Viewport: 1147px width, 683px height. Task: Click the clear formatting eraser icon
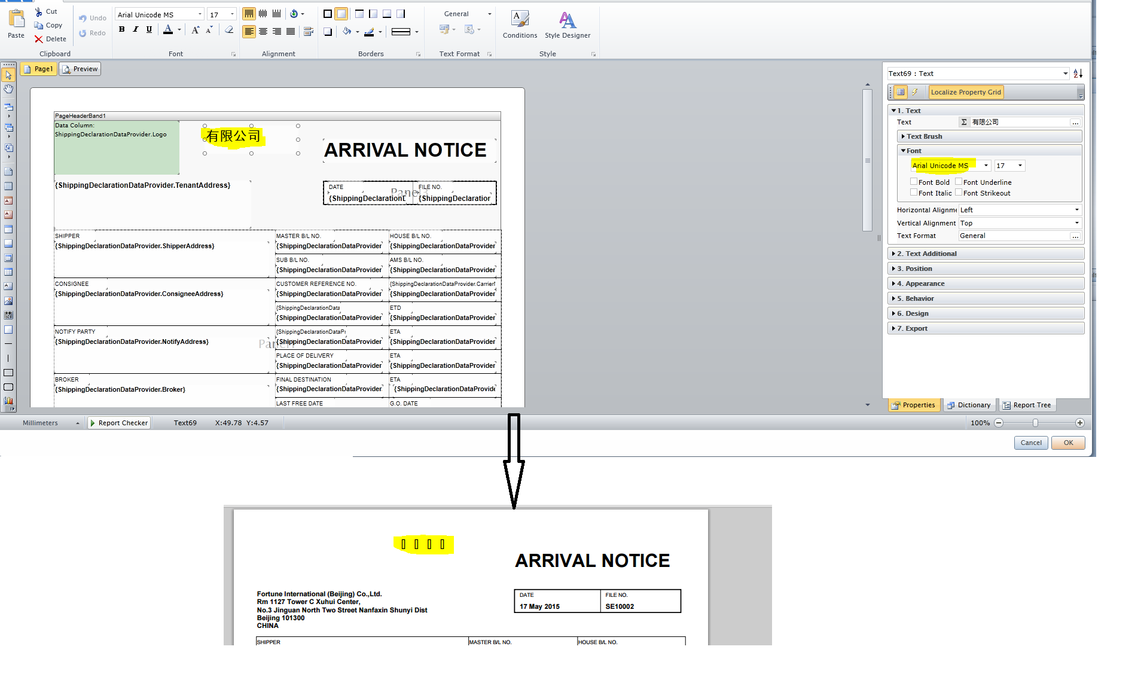(229, 30)
